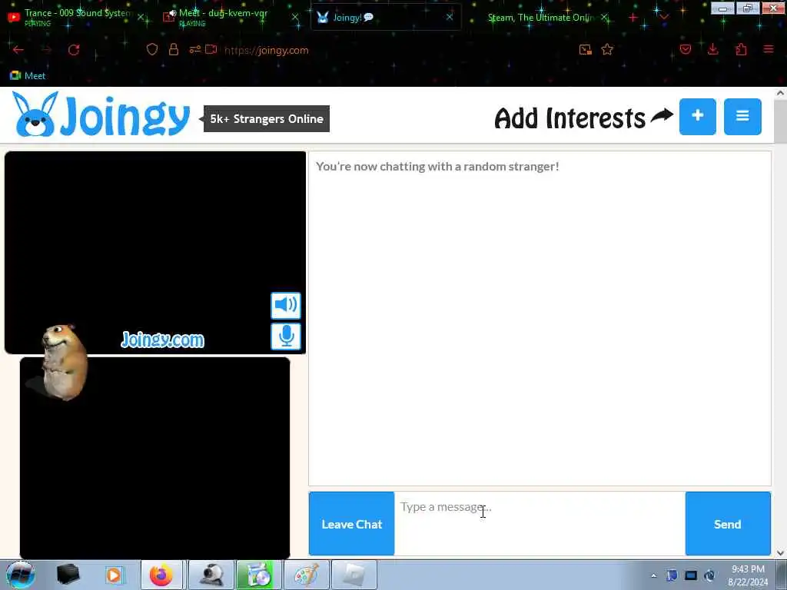
Task: Reload the Joingy page
Action: [74, 50]
